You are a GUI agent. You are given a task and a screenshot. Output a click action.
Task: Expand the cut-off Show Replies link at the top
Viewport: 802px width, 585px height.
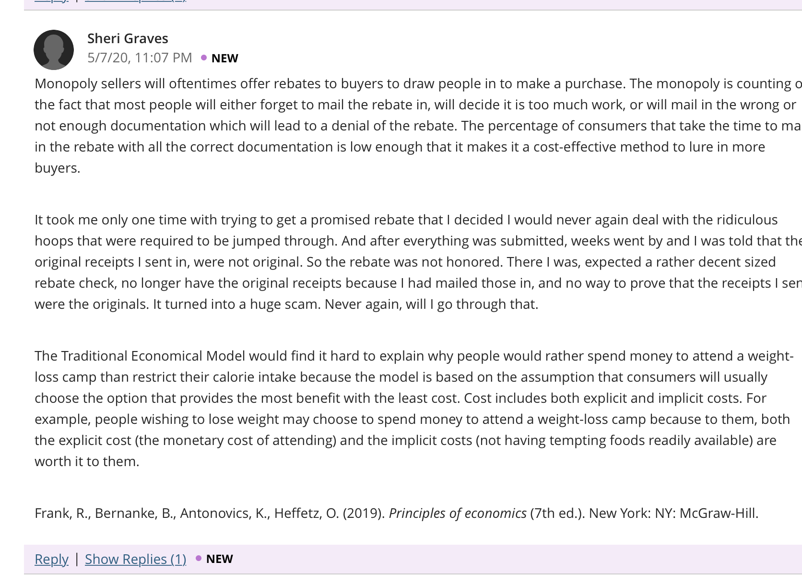click(x=136, y=1)
